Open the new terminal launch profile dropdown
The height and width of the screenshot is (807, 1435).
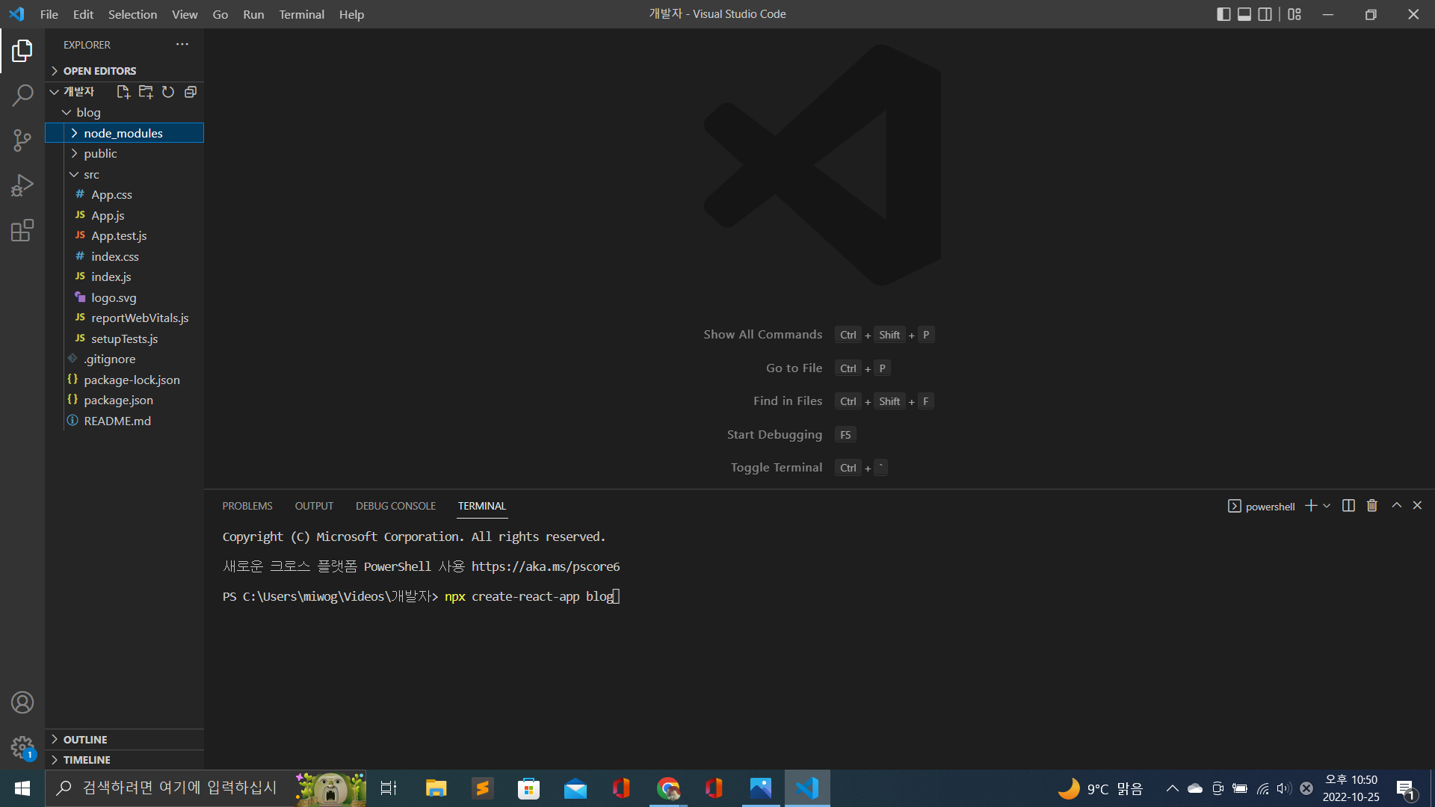1327,506
